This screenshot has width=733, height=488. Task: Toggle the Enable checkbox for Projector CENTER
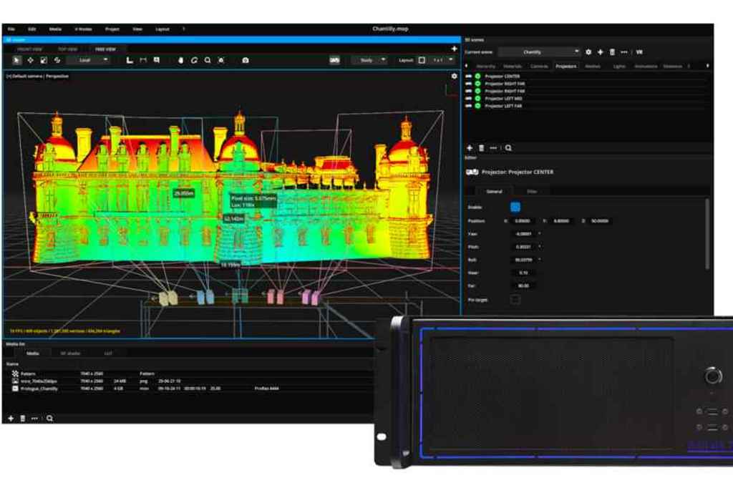515,207
